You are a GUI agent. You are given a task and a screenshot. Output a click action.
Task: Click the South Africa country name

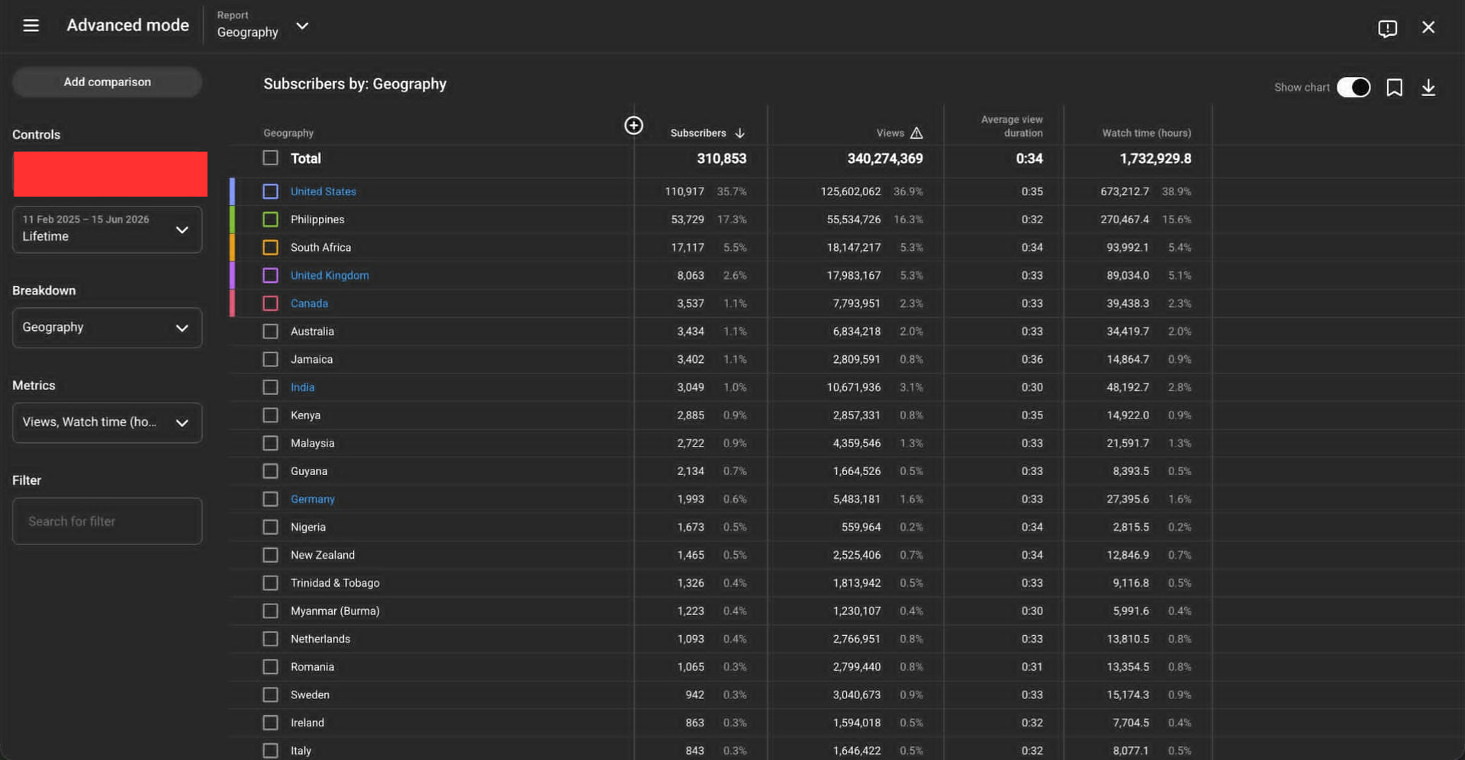point(320,247)
